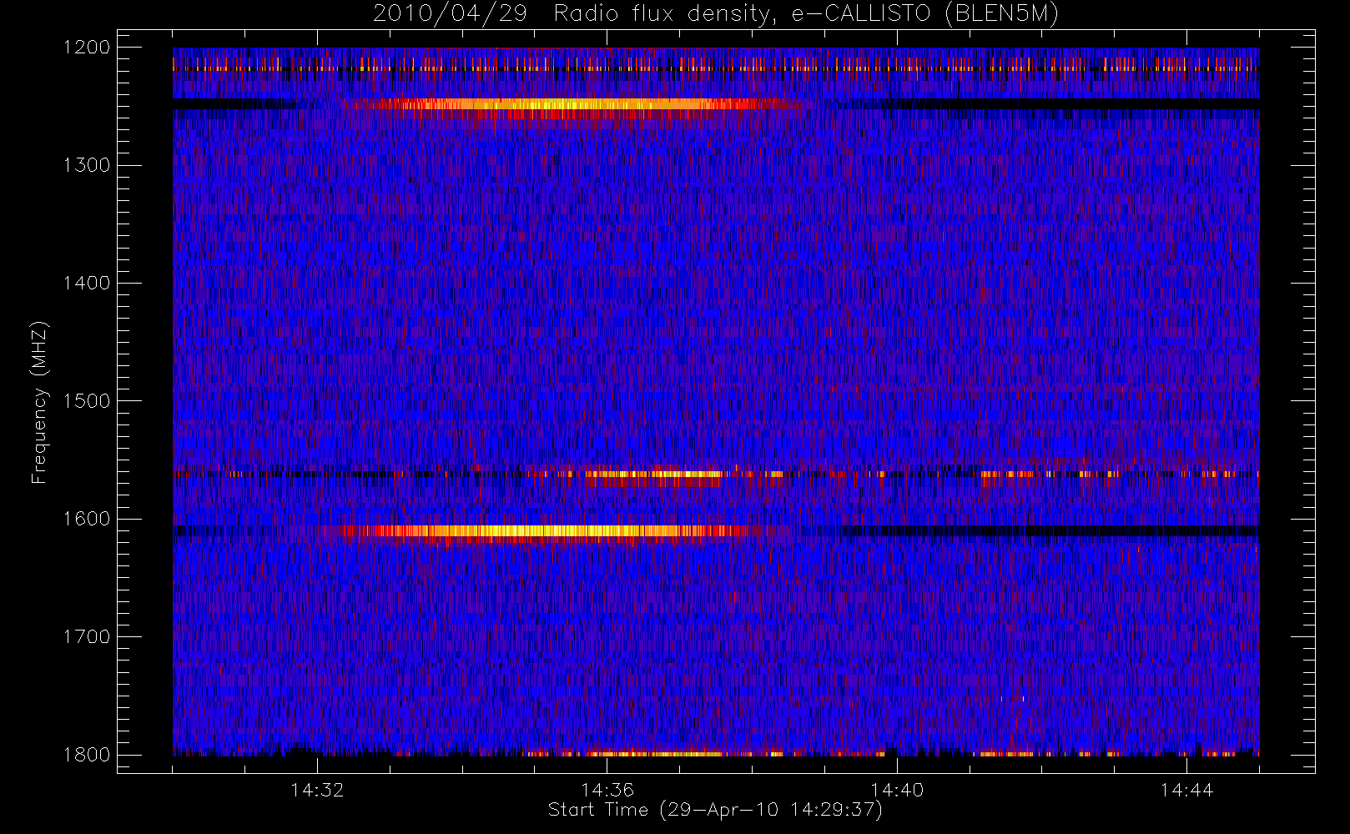Click the 14:36 time tick label
The image size is (1350, 834).
click(x=607, y=790)
